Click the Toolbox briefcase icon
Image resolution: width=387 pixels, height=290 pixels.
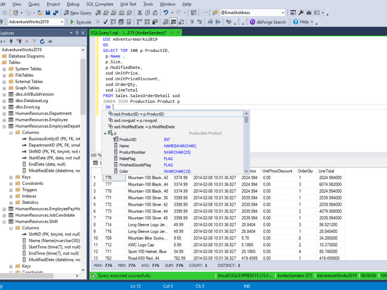click(x=309, y=13)
